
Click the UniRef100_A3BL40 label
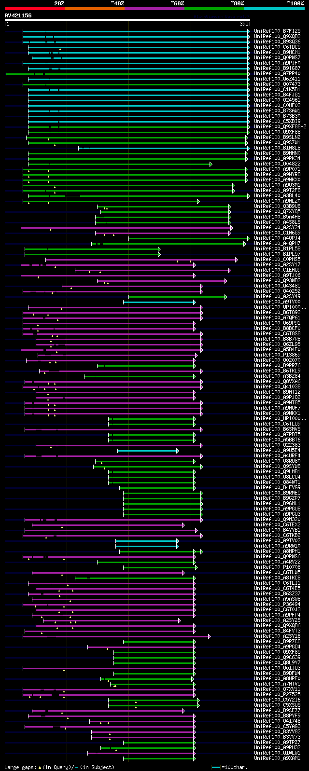[x=277, y=195]
